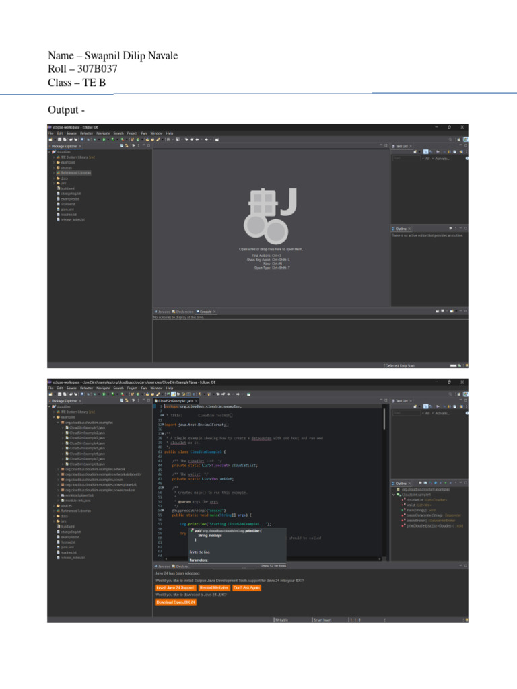This screenshot has width=517, height=689.
Task: Open the Navigate menu in upper Eclipse window
Action: pyautogui.click(x=102, y=133)
